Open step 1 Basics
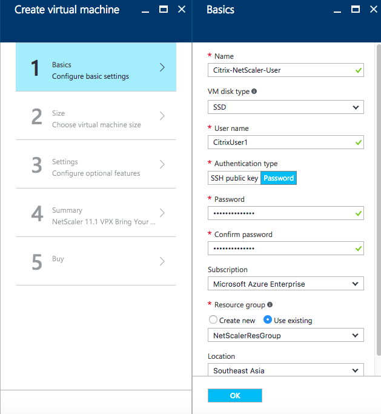The width and height of the screenshot is (381, 414). click(x=96, y=67)
